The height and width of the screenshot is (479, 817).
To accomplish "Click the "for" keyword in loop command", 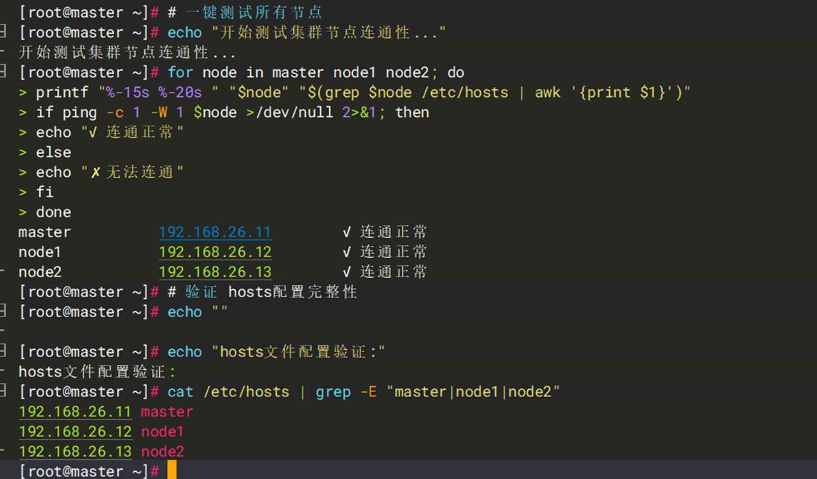I will tap(181, 73).
